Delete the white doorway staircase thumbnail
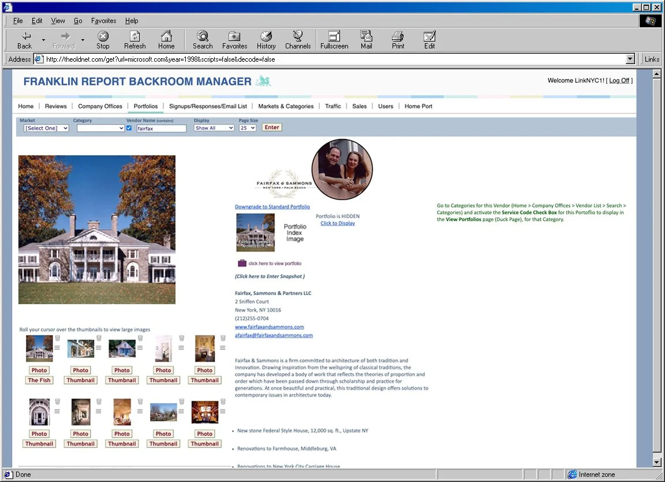The width and height of the screenshot is (665, 482). click(181, 338)
